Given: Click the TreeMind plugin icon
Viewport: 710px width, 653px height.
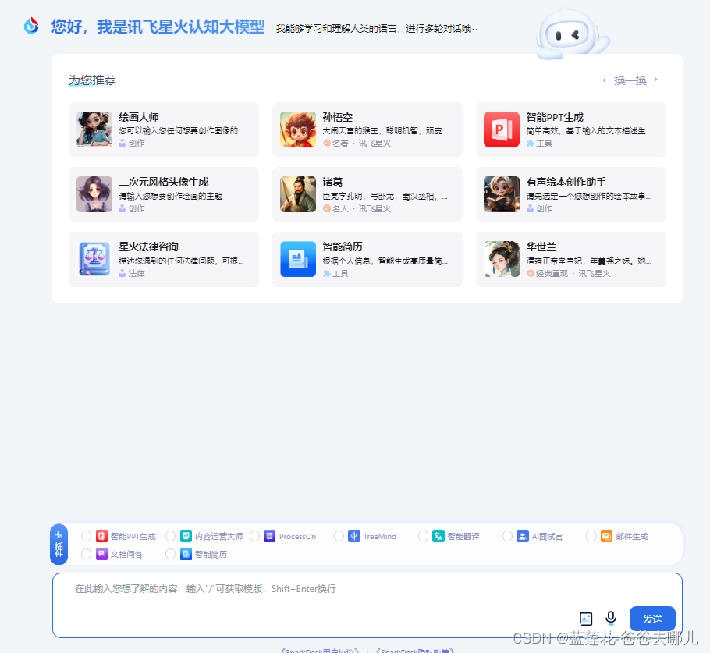Looking at the screenshot, I should coord(354,536).
